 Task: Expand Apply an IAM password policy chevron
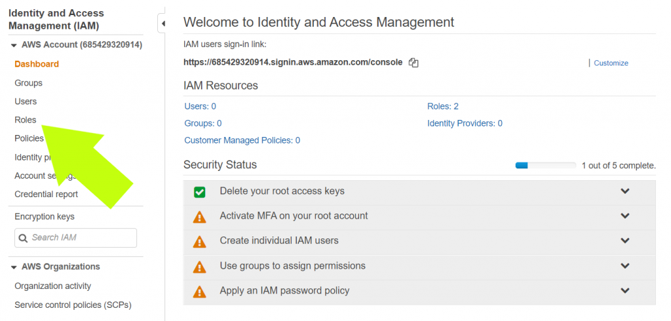(x=625, y=291)
